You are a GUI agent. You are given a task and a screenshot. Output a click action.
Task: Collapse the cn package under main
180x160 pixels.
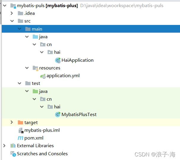point(34,45)
